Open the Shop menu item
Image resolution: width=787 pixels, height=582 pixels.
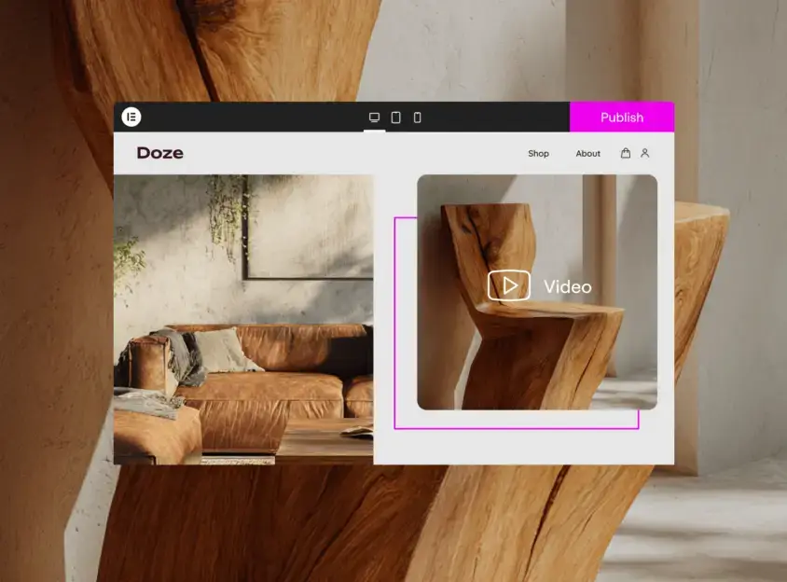point(538,154)
